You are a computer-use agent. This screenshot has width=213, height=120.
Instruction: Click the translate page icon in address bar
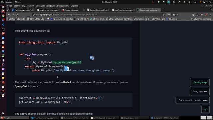[x=173, y=15]
